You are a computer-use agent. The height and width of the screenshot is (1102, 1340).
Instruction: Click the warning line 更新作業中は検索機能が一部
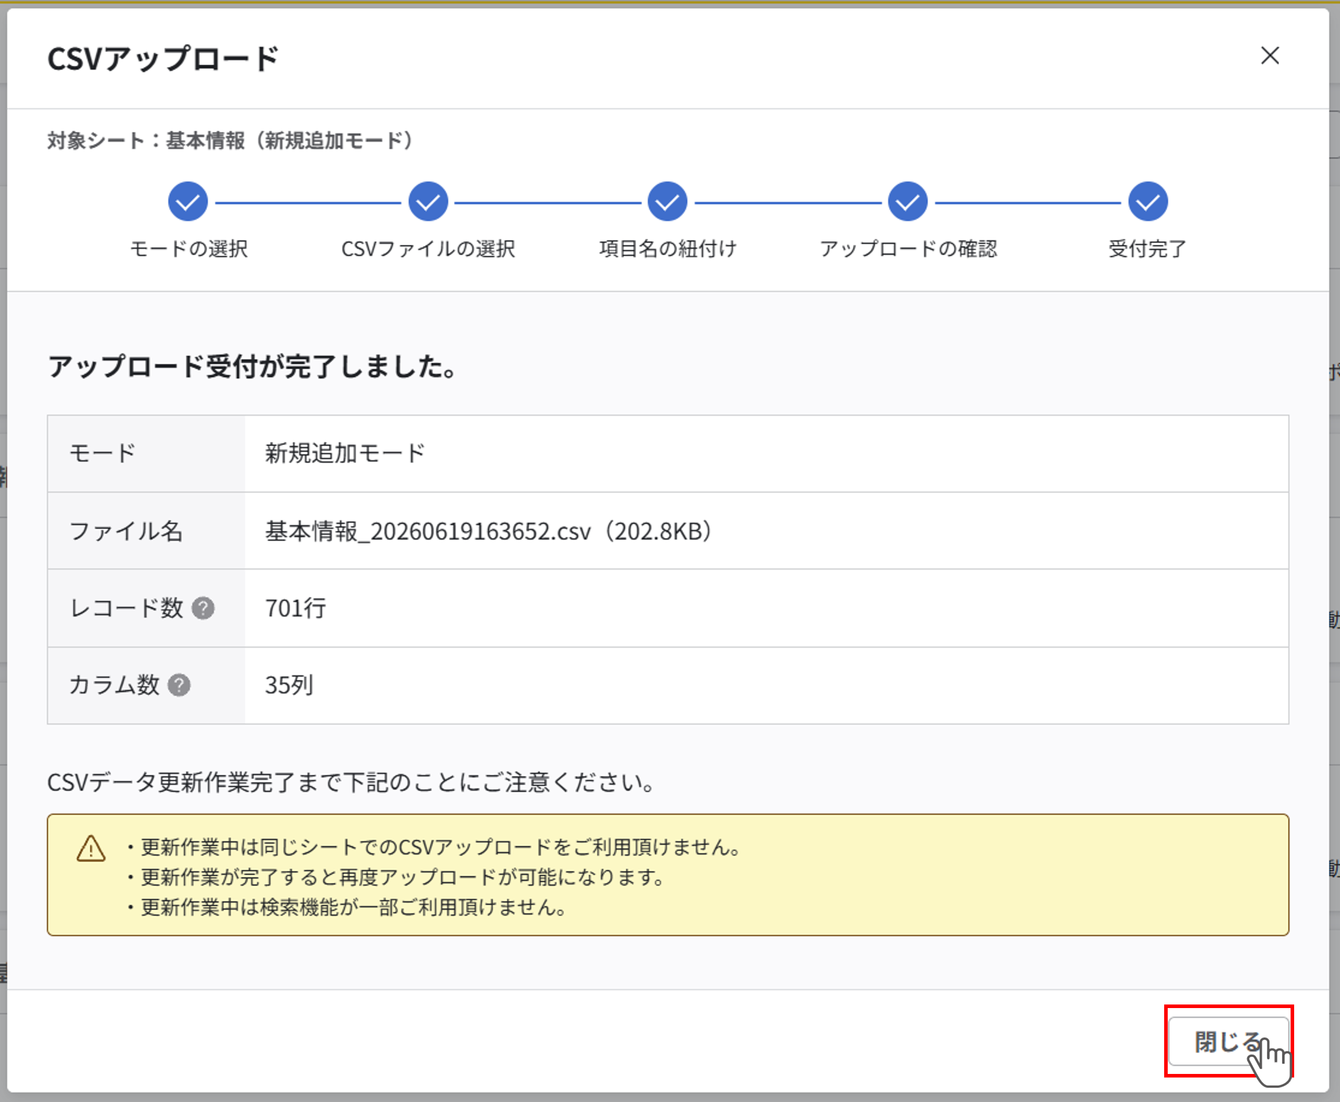(x=347, y=907)
